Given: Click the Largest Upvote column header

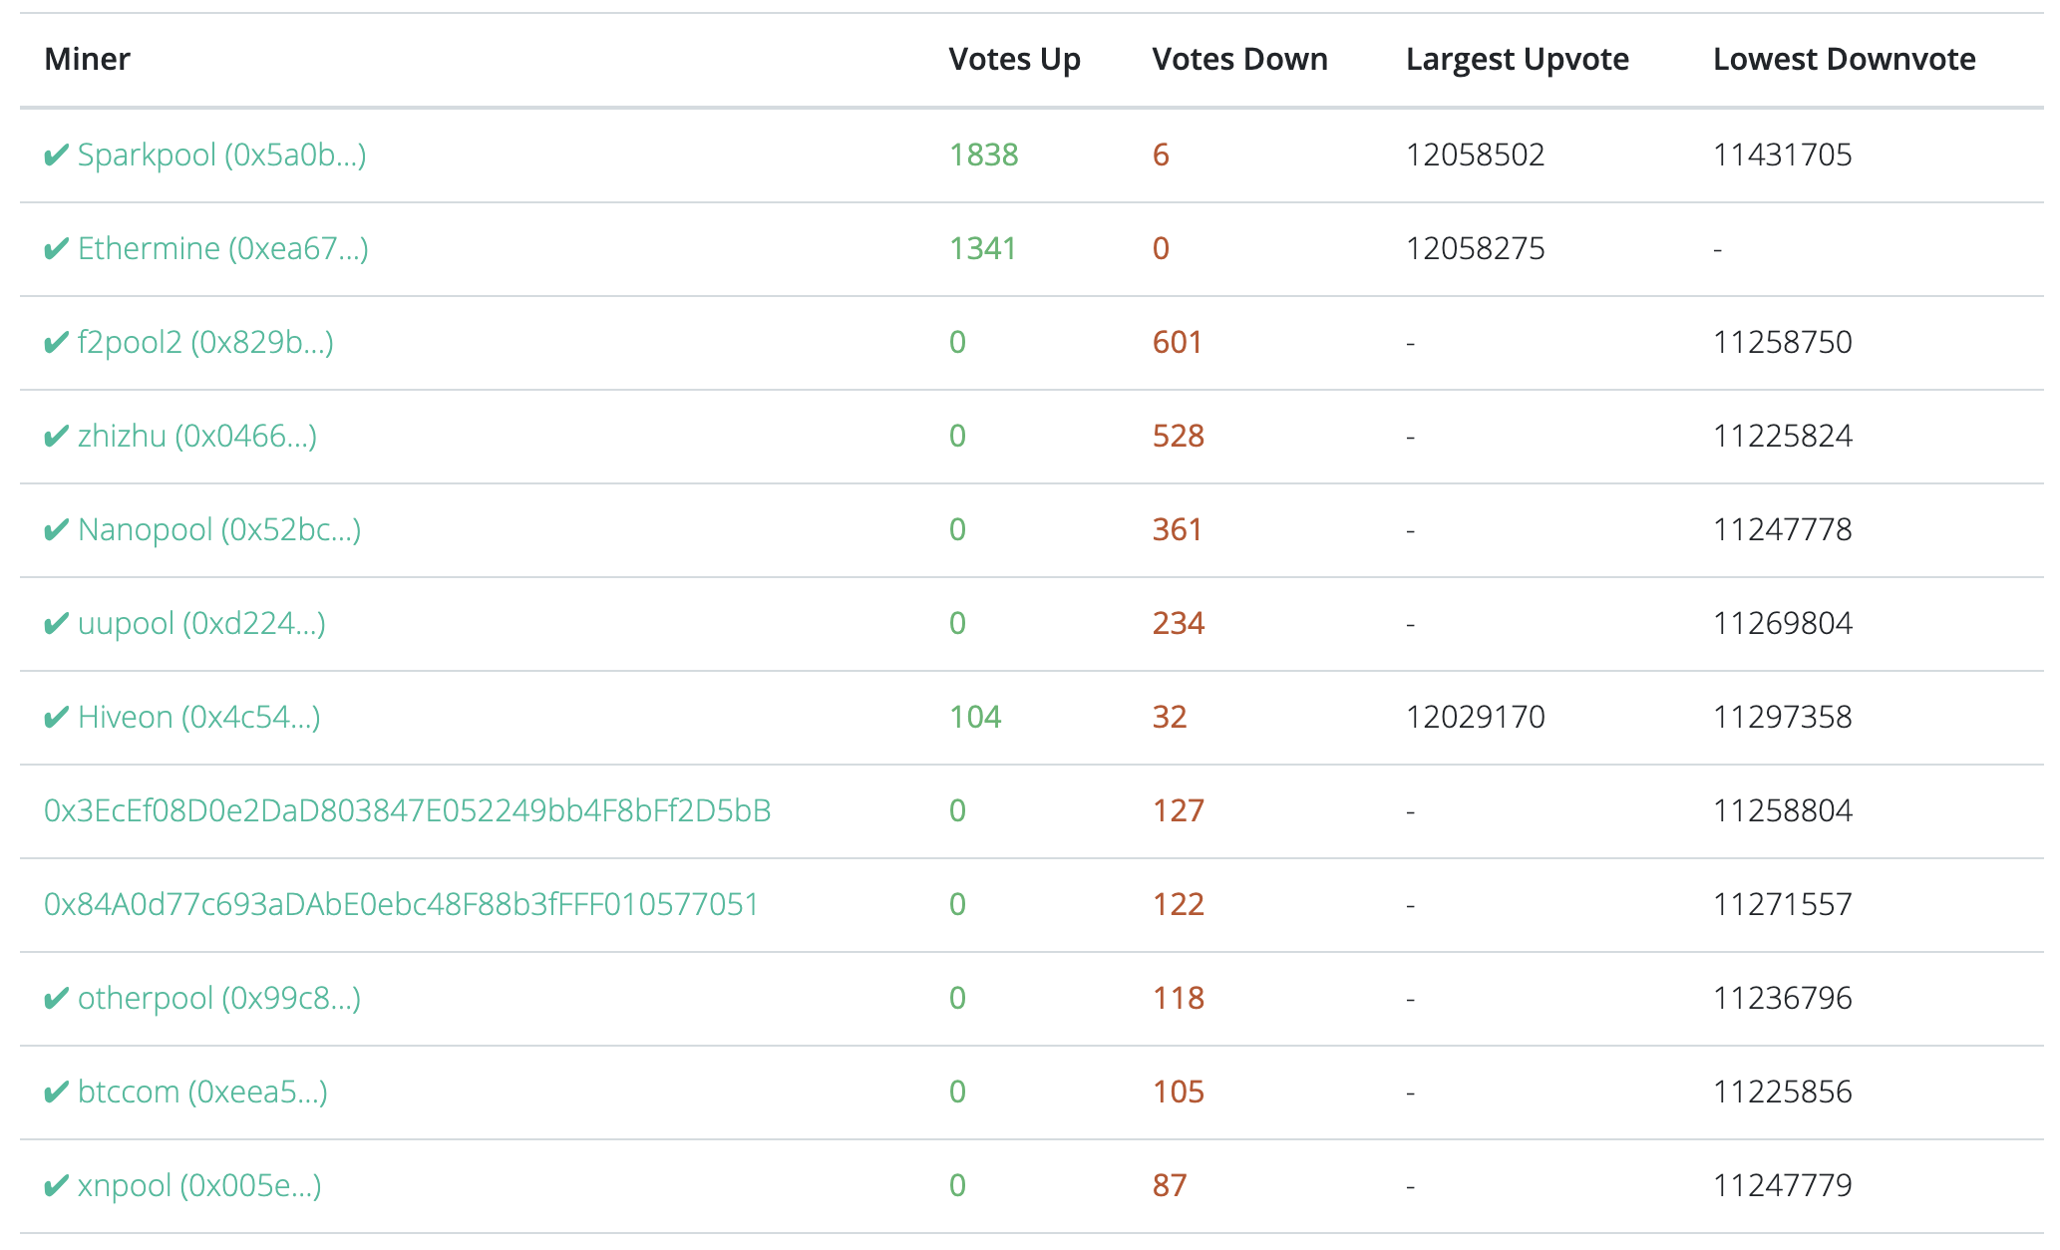Looking at the screenshot, I should coord(1518,60).
